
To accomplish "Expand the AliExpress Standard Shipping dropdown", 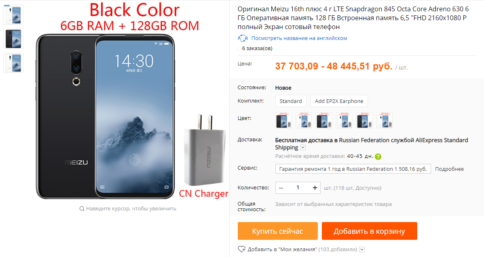I will point(303,148).
